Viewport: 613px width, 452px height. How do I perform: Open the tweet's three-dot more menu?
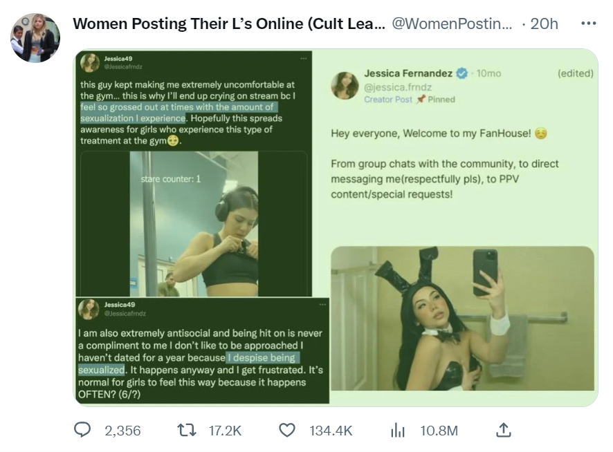[x=589, y=23]
